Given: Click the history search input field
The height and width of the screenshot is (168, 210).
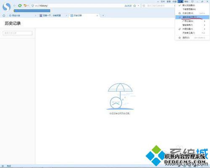Looking at the screenshot, I should tap(18, 33).
